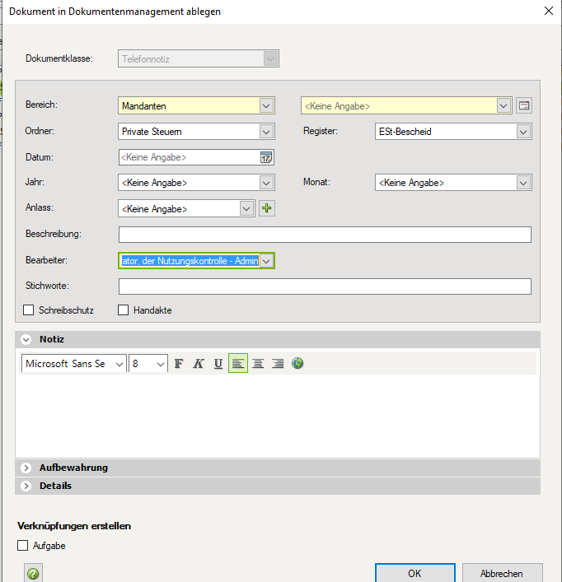The height and width of the screenshot is (582, 562).
Task: Center the note text
Action: 258,364
